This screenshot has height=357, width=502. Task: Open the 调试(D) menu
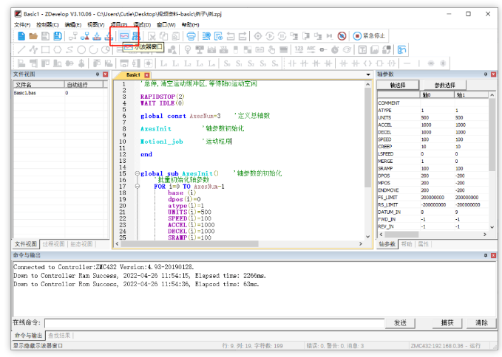(x=142, y=24)
